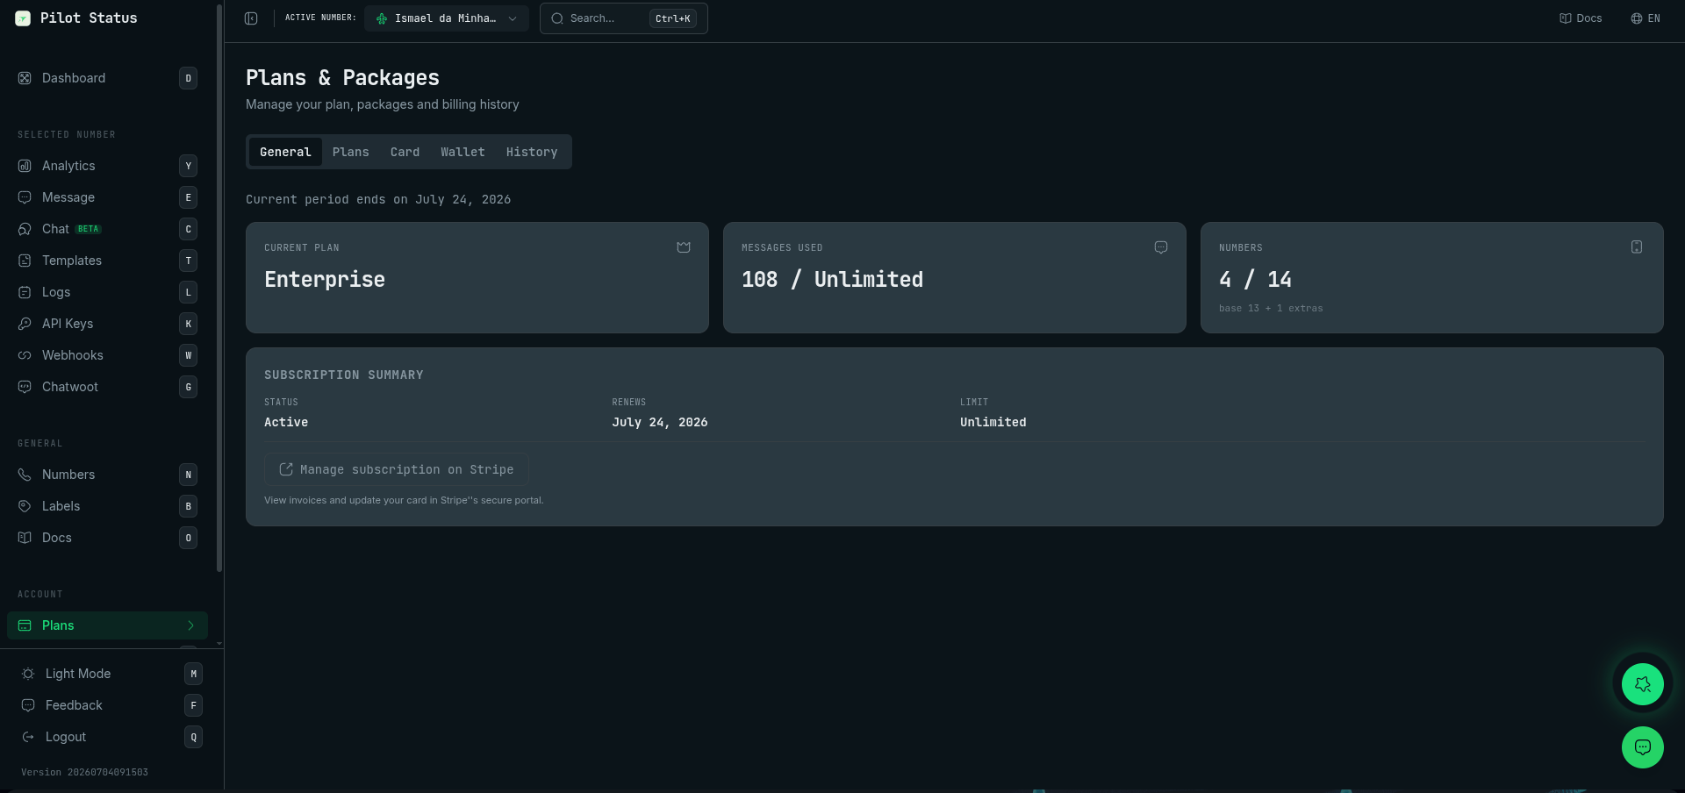
Task: Click the 4 / 14 numbers value
Action: pyautogui.click(x=1255, y=280)
